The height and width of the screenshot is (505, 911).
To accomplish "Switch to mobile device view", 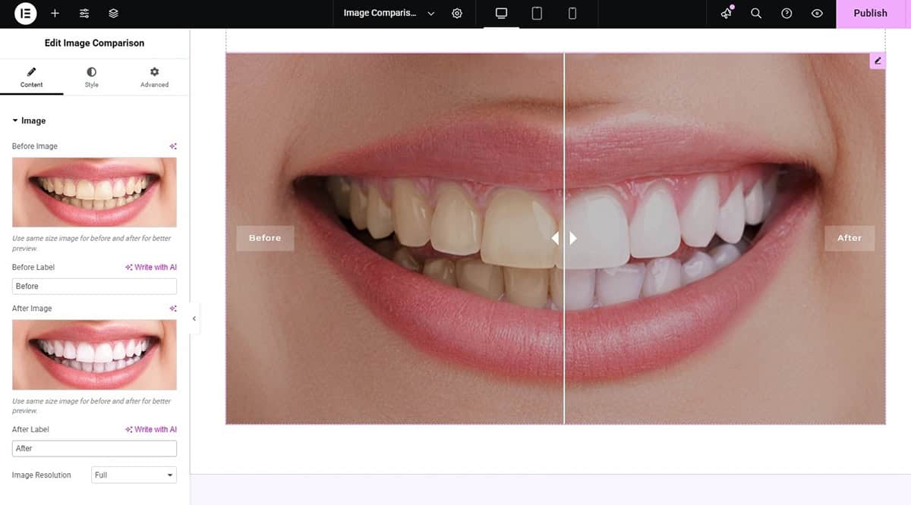I will click(572, 14).
